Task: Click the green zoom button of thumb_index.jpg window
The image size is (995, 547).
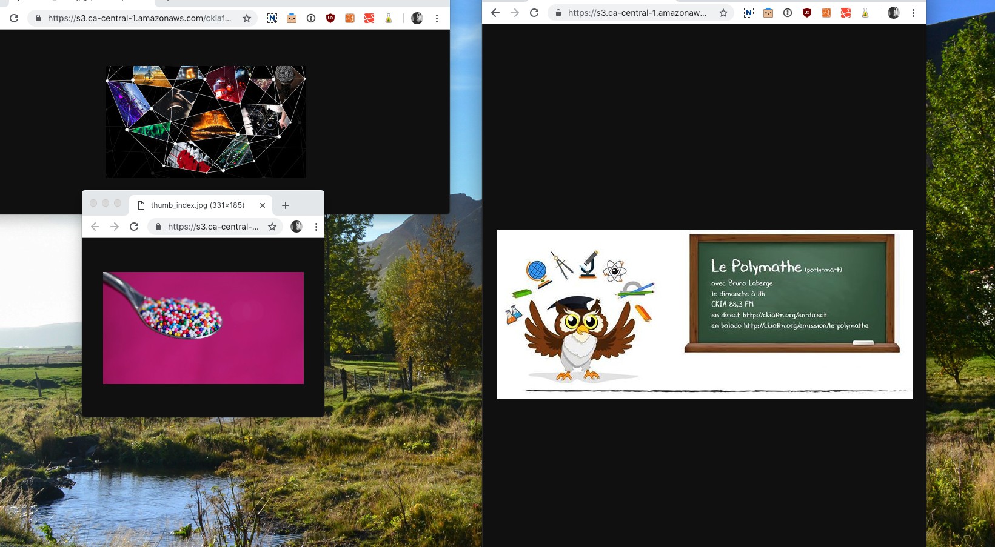Action: (118, 203)
